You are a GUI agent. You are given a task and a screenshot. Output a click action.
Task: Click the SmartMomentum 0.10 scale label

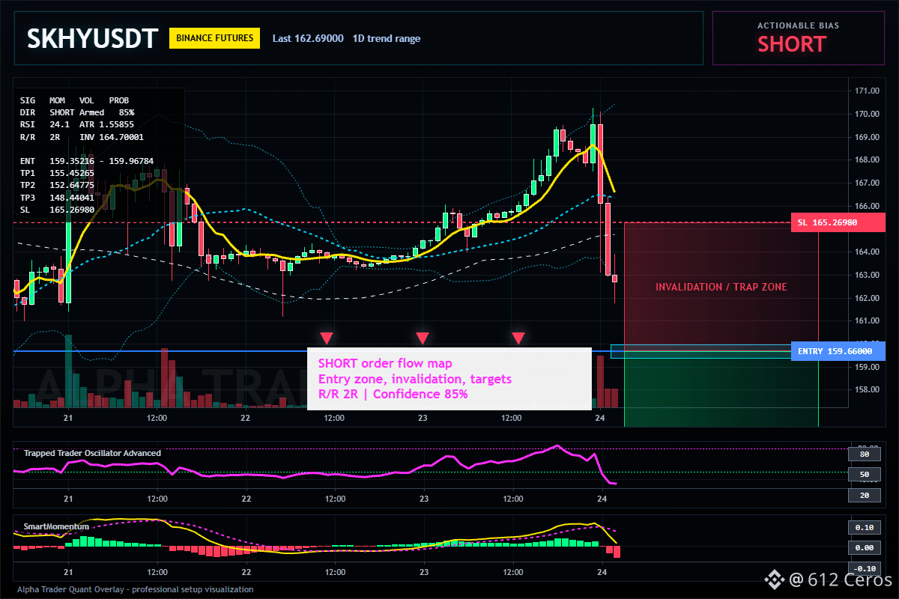pyautogui.click(x=864, y=527)
